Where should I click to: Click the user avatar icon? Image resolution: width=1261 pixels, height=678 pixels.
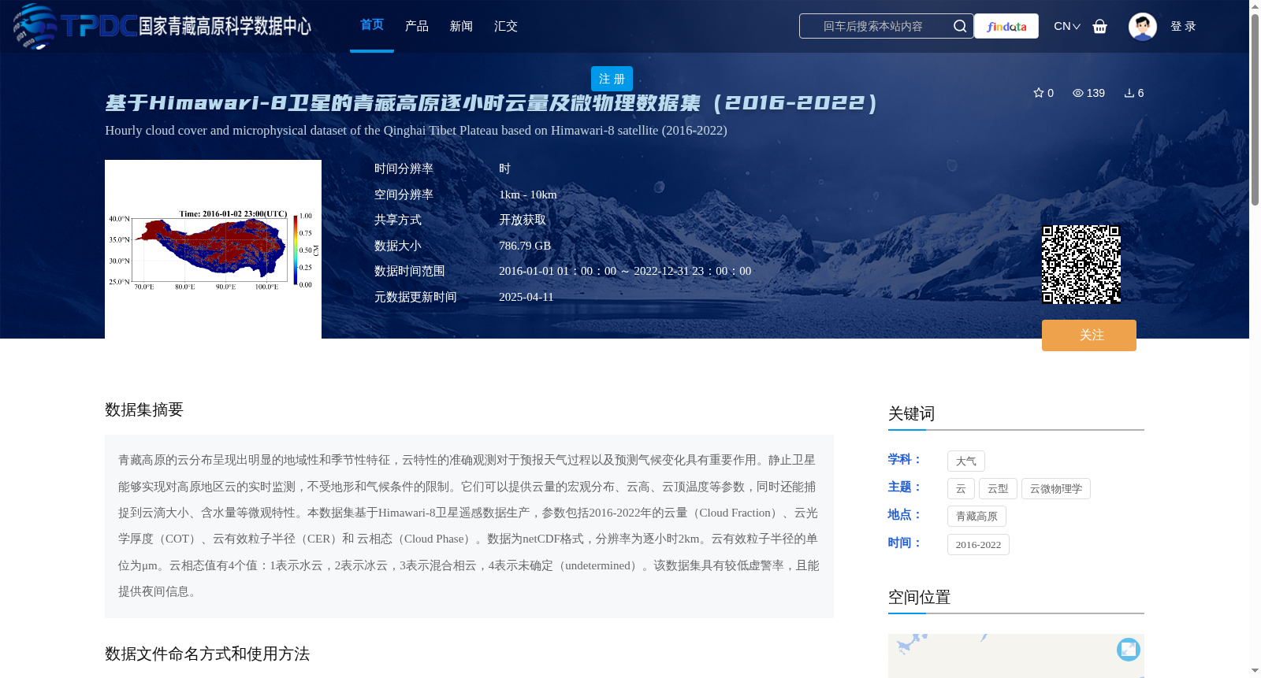click(x=1143, y=26)
